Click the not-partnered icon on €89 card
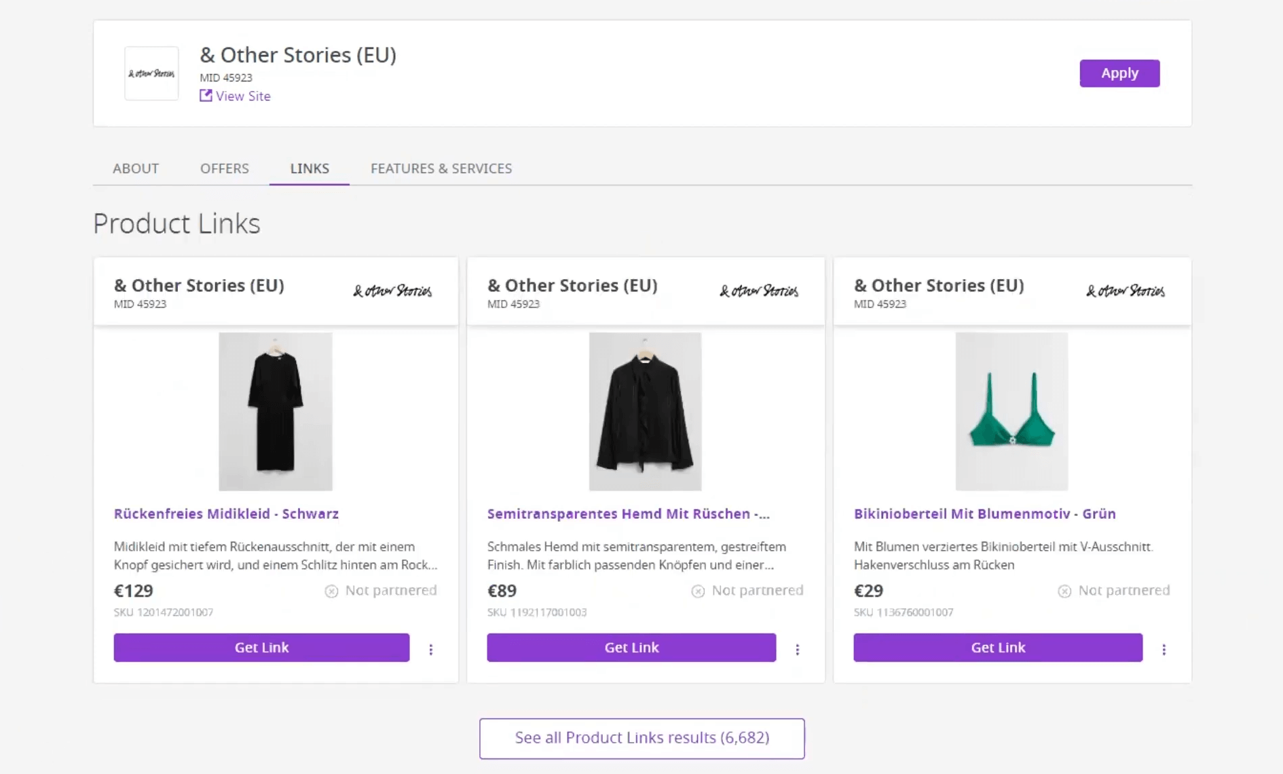Viewport: 1283px width, 774px height. [698, 591]
